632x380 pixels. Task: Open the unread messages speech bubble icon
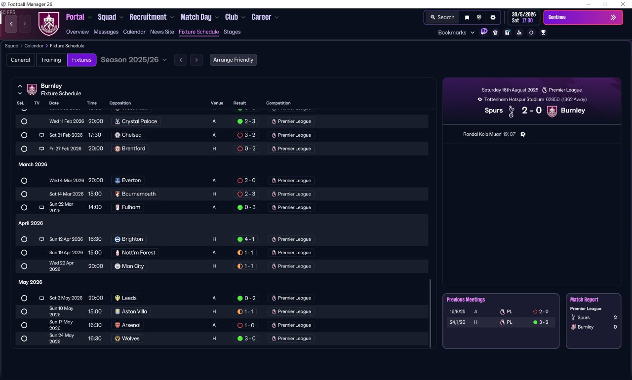[x=484, y=32]
